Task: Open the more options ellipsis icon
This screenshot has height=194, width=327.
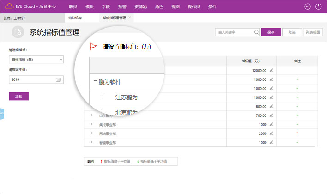Action: coord(308,6)
